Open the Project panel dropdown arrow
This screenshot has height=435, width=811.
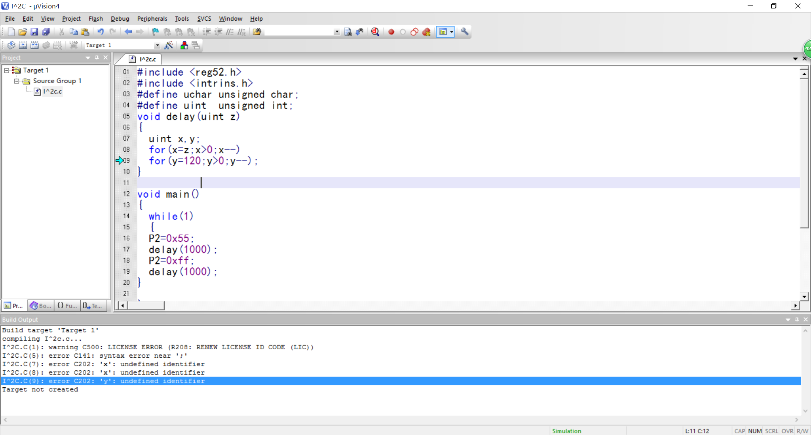[88, 58]
